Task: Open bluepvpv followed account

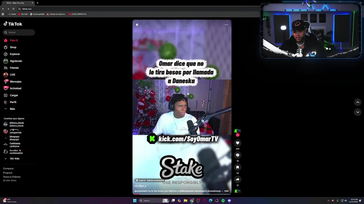Action: tap(11, 138)
